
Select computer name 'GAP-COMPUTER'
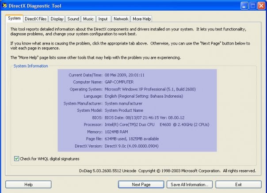tap(119, 82)
